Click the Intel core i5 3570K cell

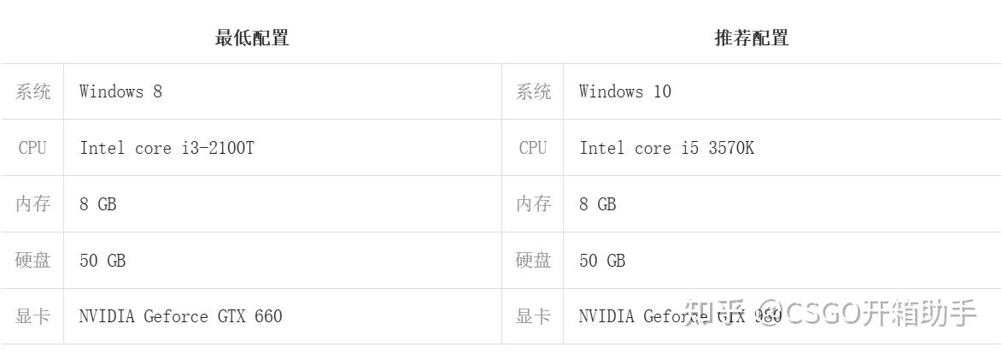666,148
